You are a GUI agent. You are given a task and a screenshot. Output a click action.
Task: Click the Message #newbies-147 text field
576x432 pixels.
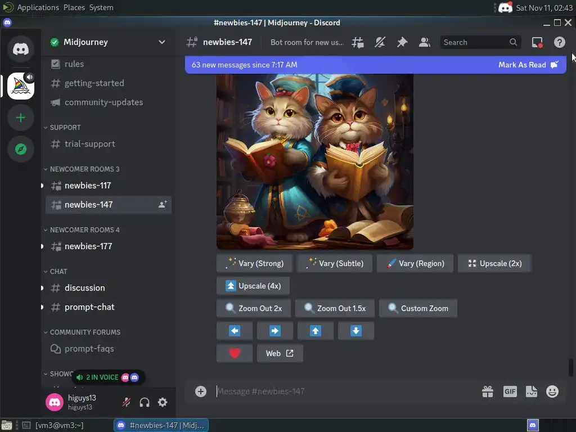tap(345, 391)
